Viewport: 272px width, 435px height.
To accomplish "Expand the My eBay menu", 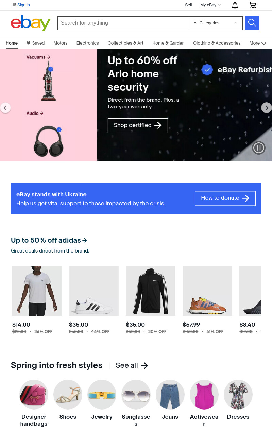I will tap(210, 5).
